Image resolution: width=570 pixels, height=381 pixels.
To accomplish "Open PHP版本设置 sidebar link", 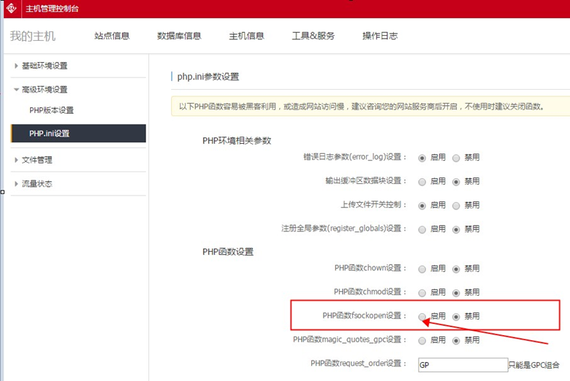I will (51, 110).
